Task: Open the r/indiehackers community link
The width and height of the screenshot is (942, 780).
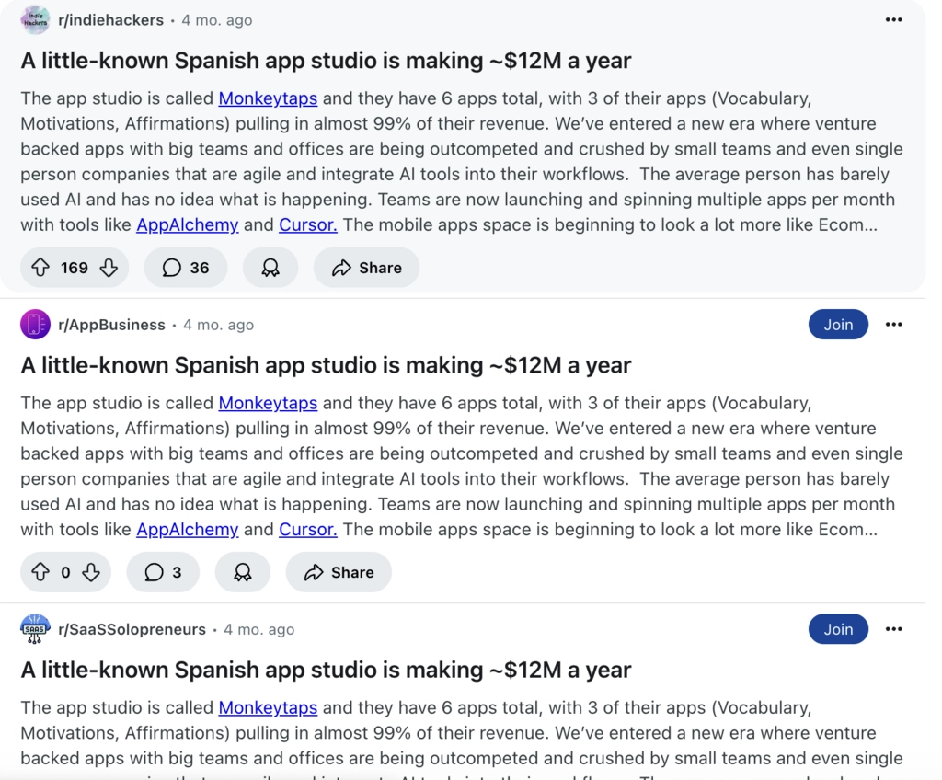Action: point(110,20)
